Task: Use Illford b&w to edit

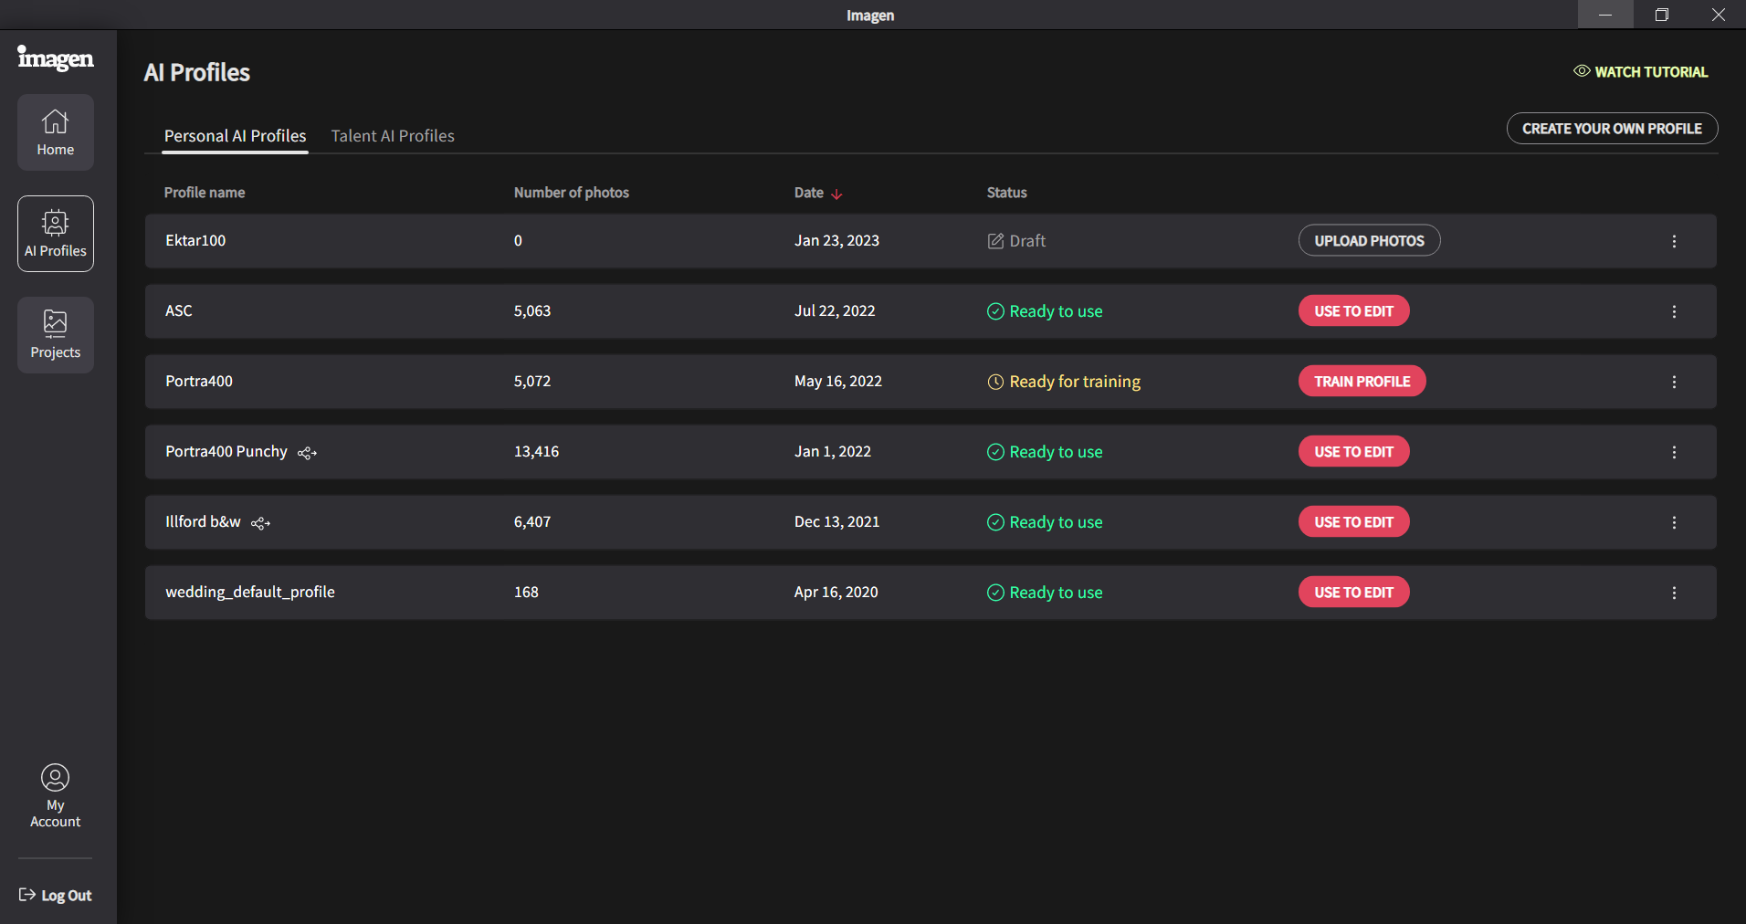Action: tap(1353, 522)
